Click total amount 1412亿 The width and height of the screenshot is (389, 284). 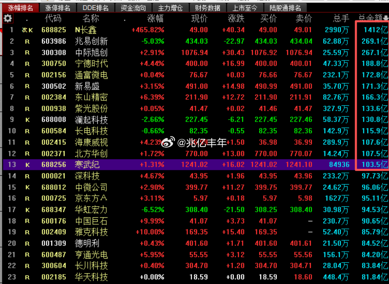pos(376,30)
